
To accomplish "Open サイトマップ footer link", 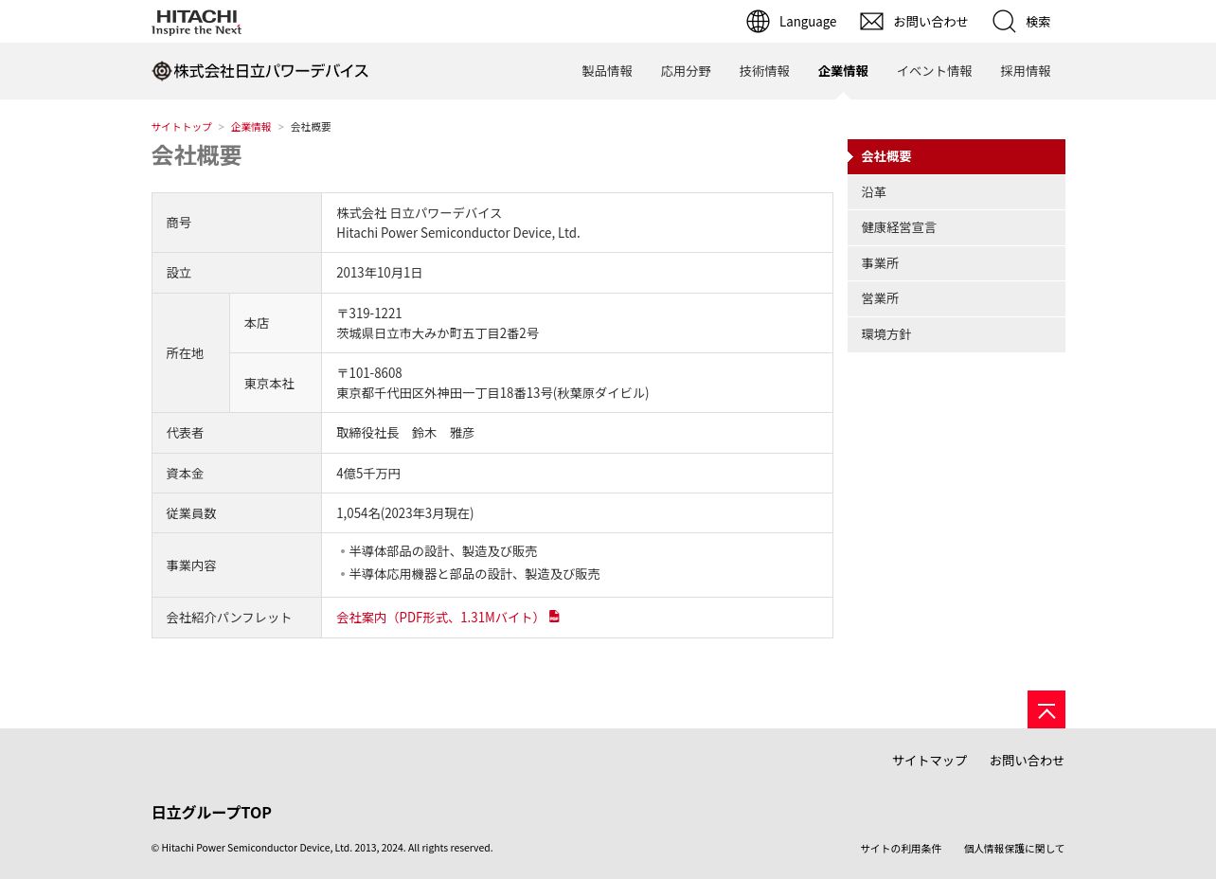I will point(929,761).
